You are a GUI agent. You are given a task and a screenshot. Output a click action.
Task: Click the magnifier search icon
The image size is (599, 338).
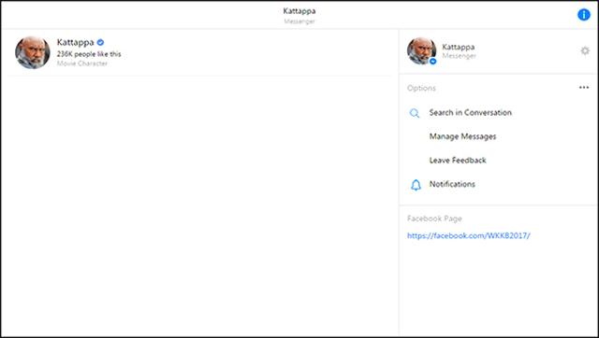pos(415,113)
